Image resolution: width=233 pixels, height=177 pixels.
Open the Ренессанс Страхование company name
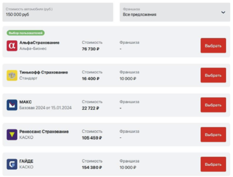click(x=44, y=132)
